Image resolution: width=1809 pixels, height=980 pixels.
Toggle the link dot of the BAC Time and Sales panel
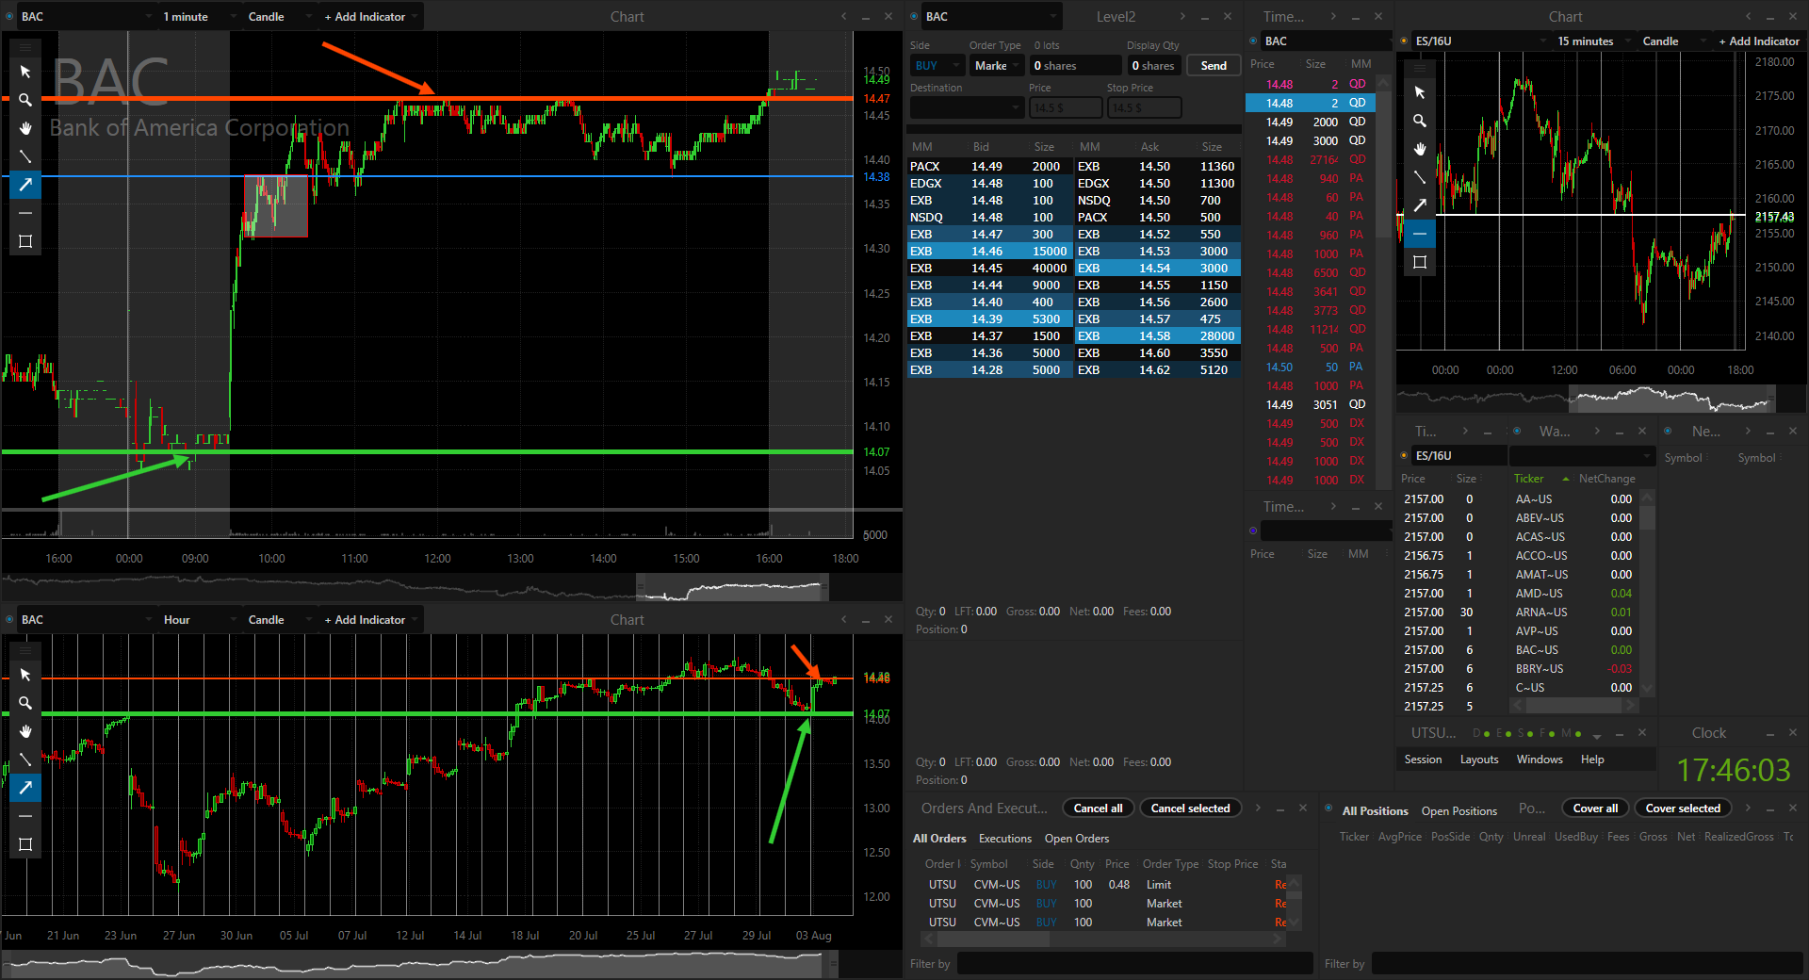tap(1253, 41)
